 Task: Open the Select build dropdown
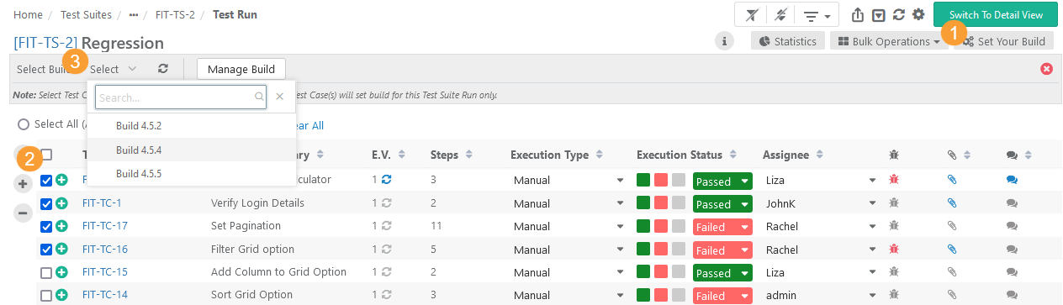point(113,69)
